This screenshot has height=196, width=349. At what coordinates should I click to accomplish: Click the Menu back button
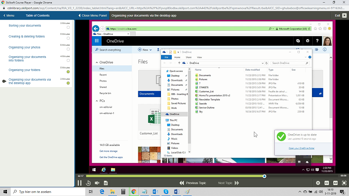pyautogui.click(x=9, y=16)
